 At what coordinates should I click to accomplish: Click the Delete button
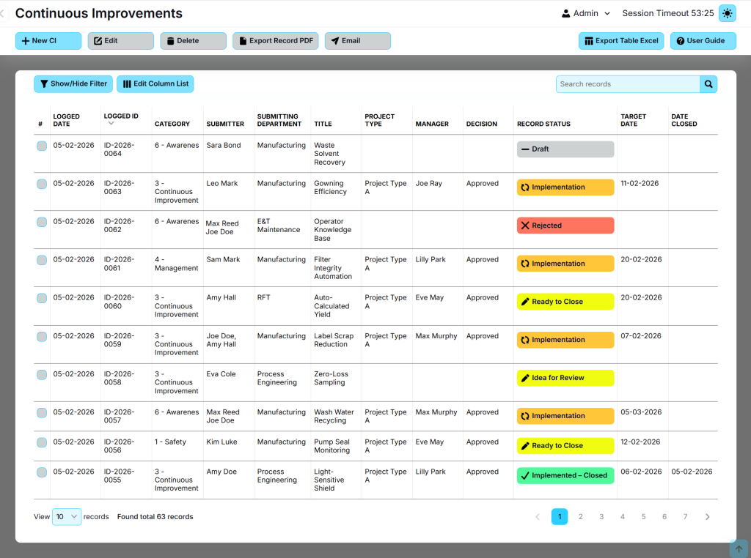193,41
